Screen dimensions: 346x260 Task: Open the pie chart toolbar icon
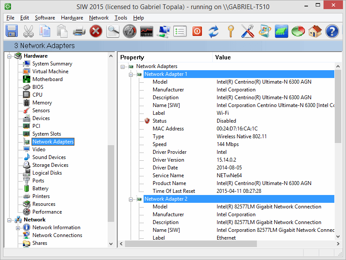tap(298, 31)
